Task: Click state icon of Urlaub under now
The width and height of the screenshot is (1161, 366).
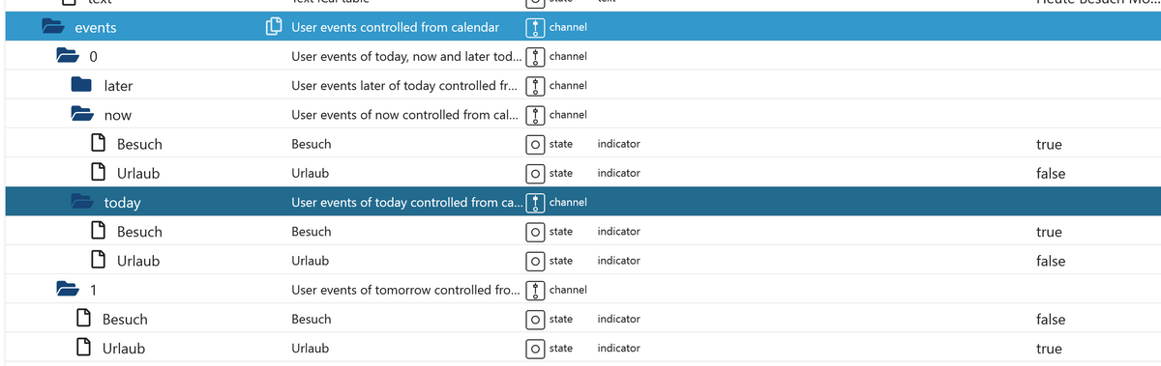Action: 535,174
